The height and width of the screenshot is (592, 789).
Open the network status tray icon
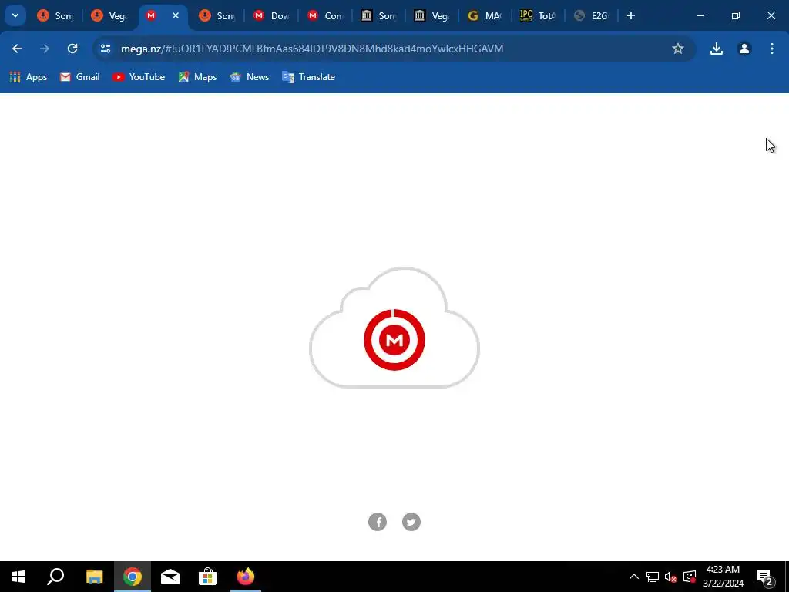pyautogui.click(x=653, y=577)
